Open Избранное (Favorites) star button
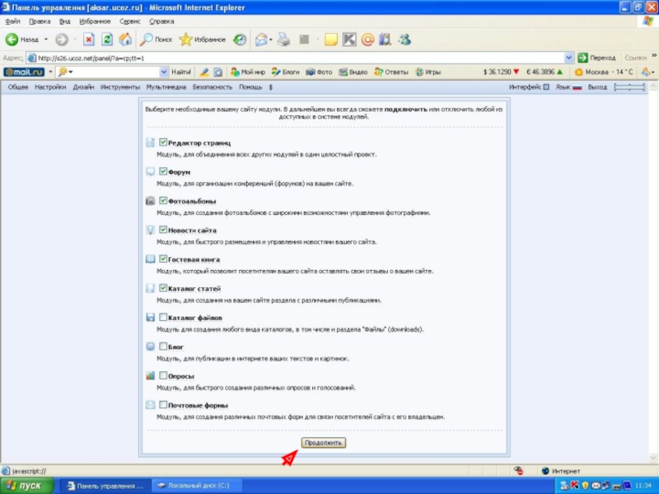 (x=185, y=39)
